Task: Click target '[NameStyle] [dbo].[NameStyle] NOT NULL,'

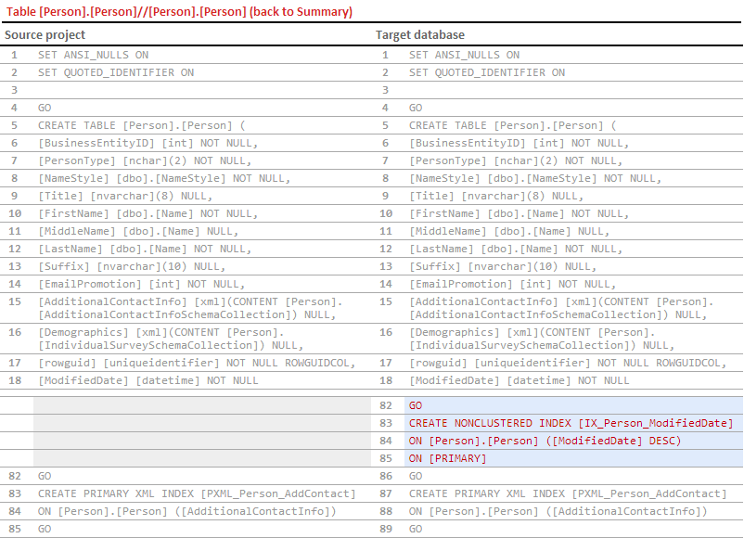Action: point(535,178)
